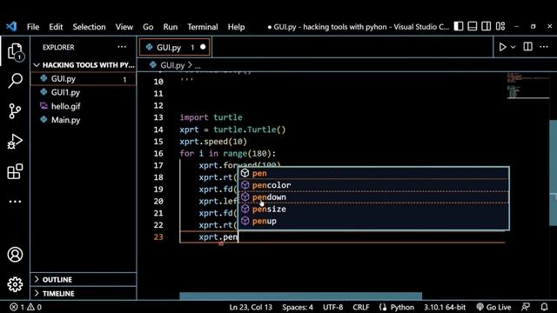The width and height of the screenshot is (557, 313).
Task: Open the View menu
Action: click(124, 27)
